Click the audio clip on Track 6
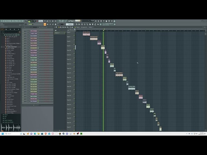 [x=86, y=34]
